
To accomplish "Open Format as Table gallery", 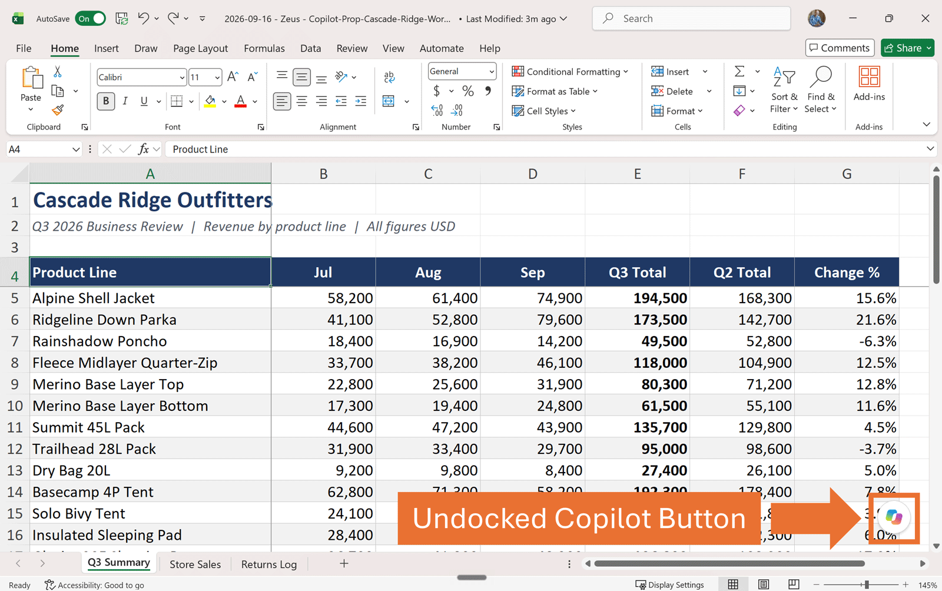I will (555, 91).
